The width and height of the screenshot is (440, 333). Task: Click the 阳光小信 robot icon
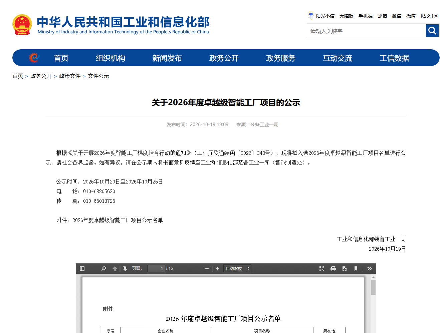311,16
